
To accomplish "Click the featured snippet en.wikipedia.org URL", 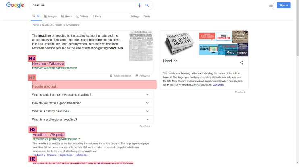I will click(54, 68).
